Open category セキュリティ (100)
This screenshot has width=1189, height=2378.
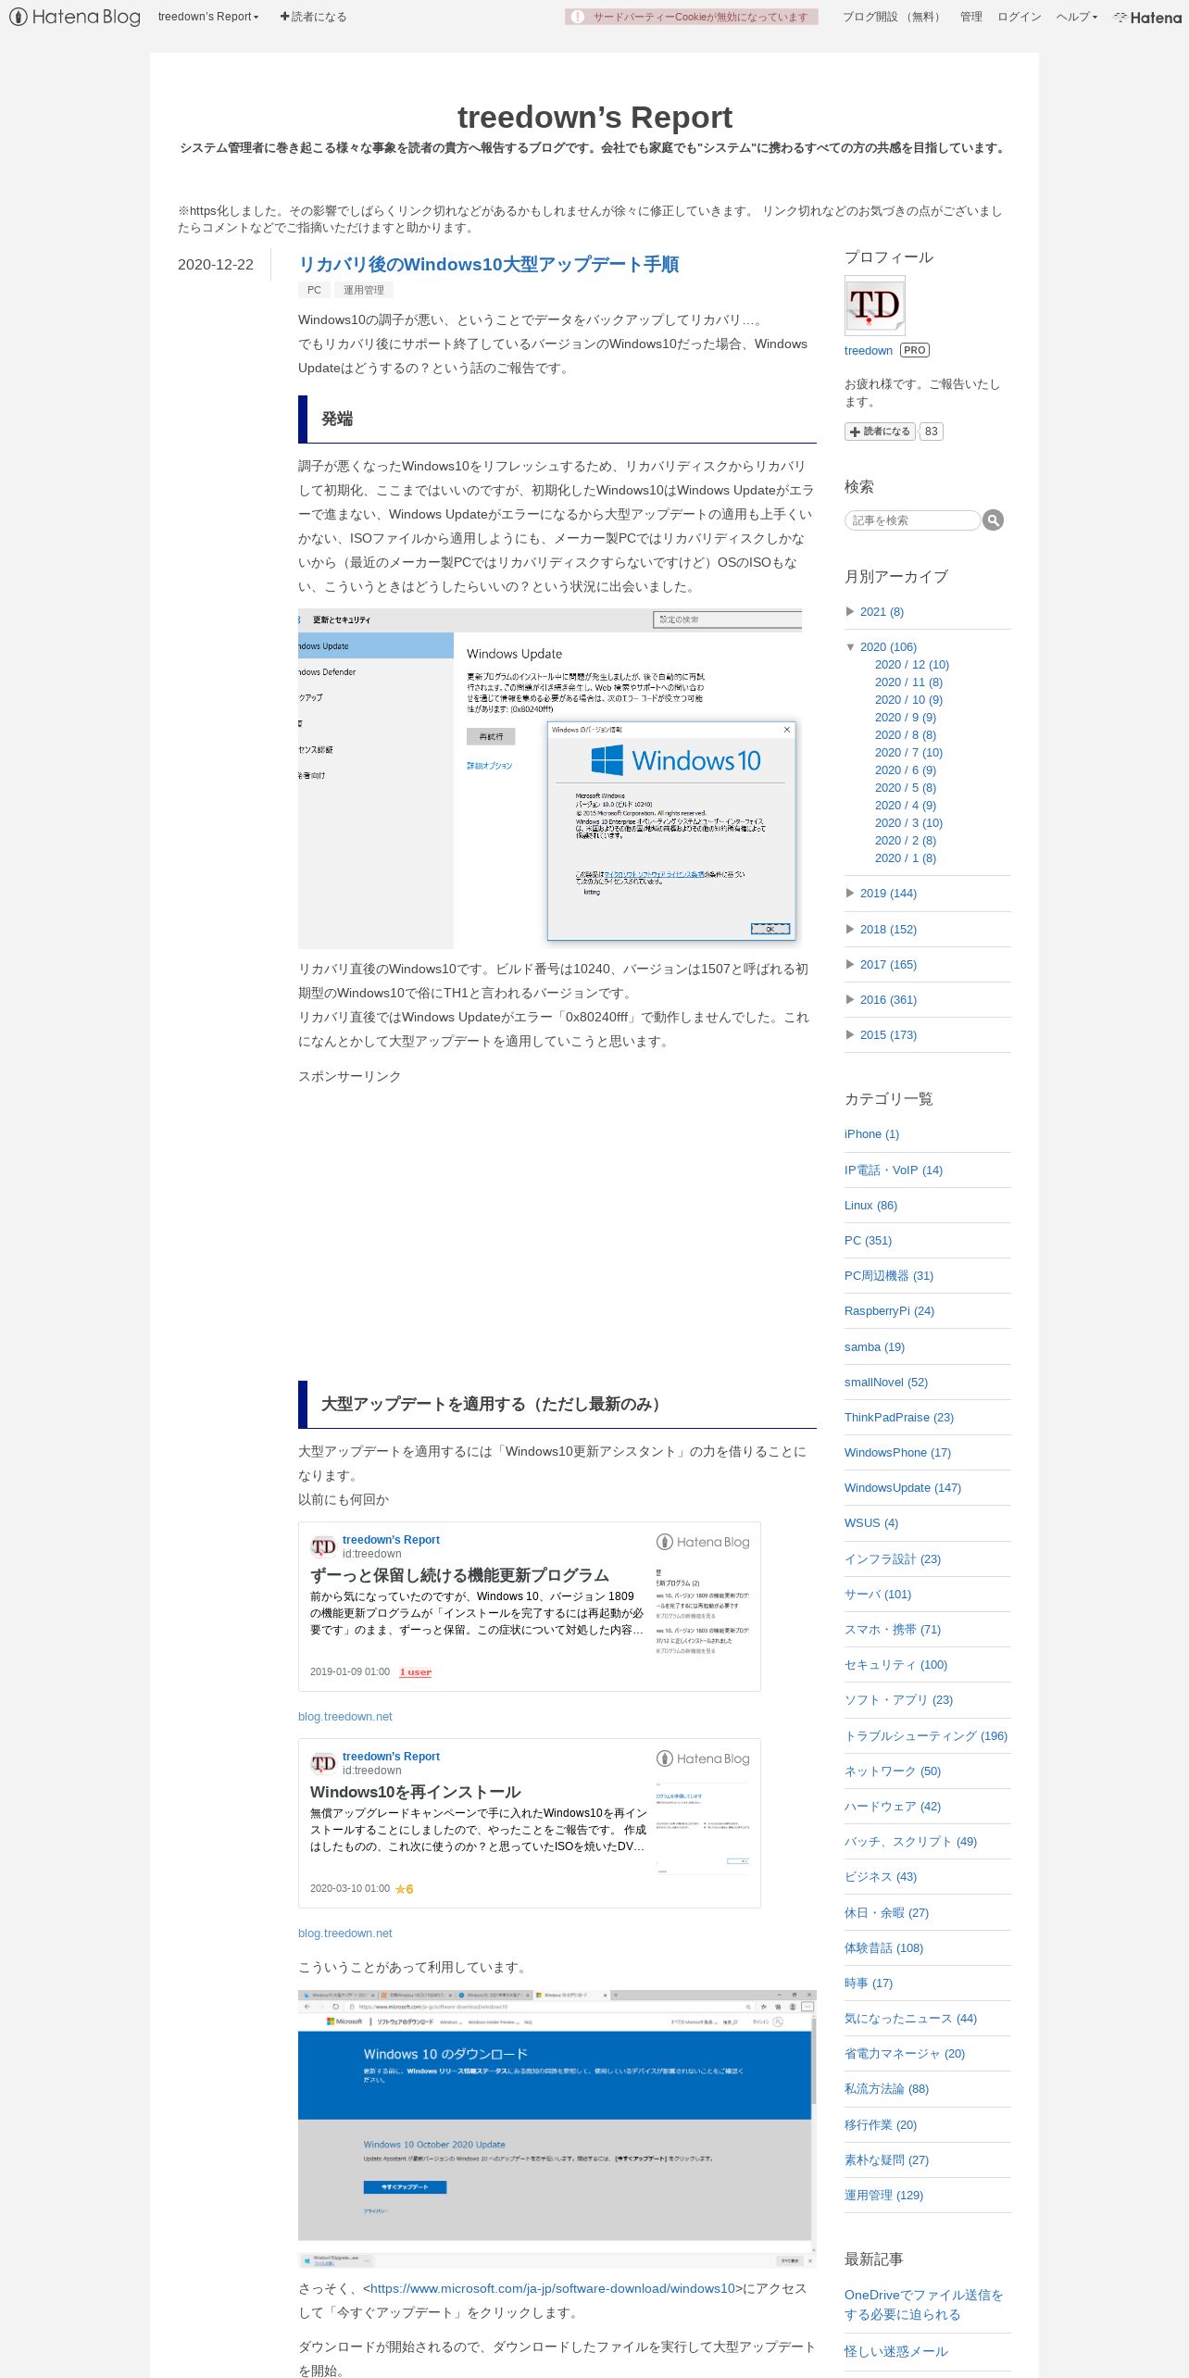click(895, 1664)
